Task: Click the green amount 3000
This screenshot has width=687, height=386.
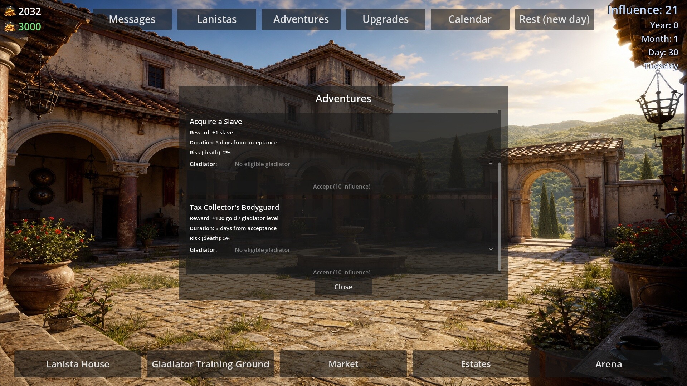Action: pos(30,27)
